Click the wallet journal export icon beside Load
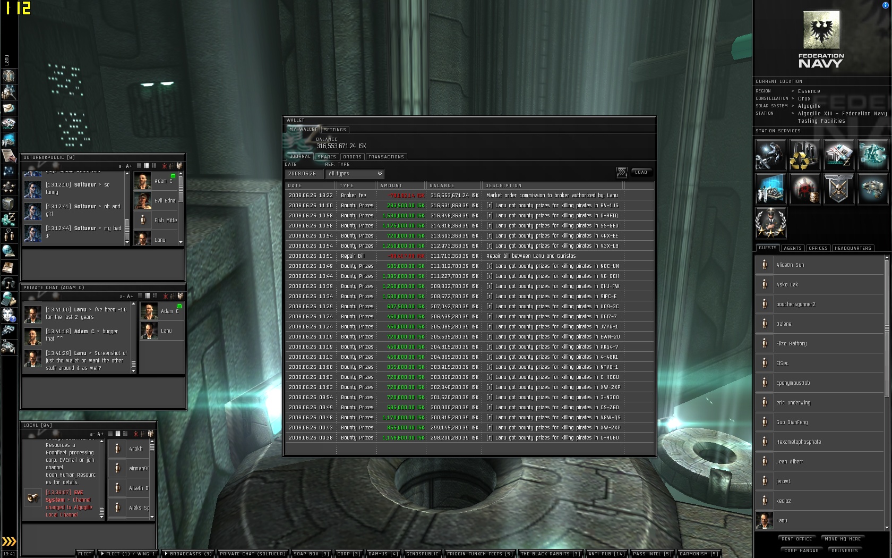The height and width of the screenshot is (558, 892). (622, 172)
